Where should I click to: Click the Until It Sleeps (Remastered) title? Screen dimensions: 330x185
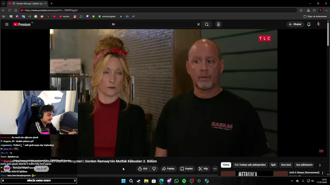coord(304,173)
